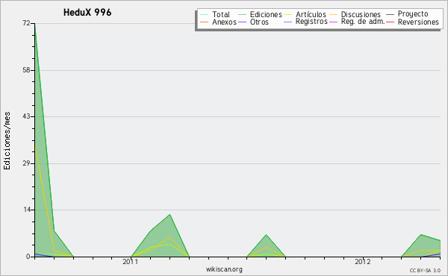Click the y-axis value 14
The width and height of the screenshot is (448, 276).
click(26, 210)
